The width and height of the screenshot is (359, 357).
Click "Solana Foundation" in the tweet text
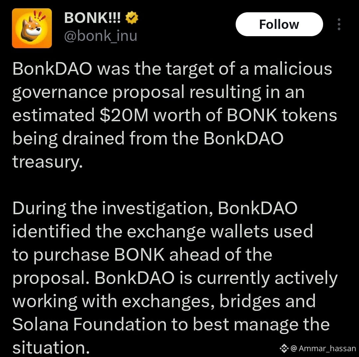point(89,324)
